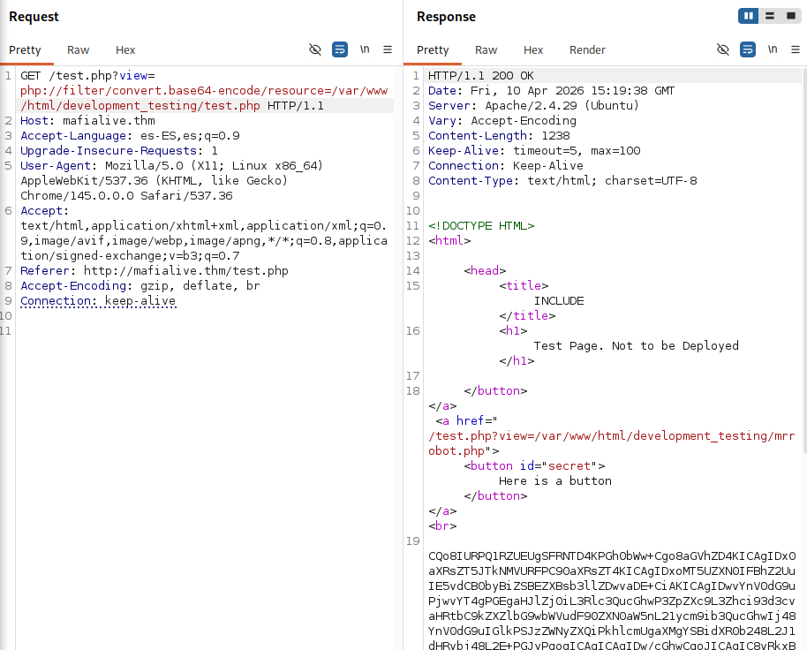Click the '<!DOCTYPE HTML>' line in the response
The width and height of the screenshot is (807, 650).
481,225
